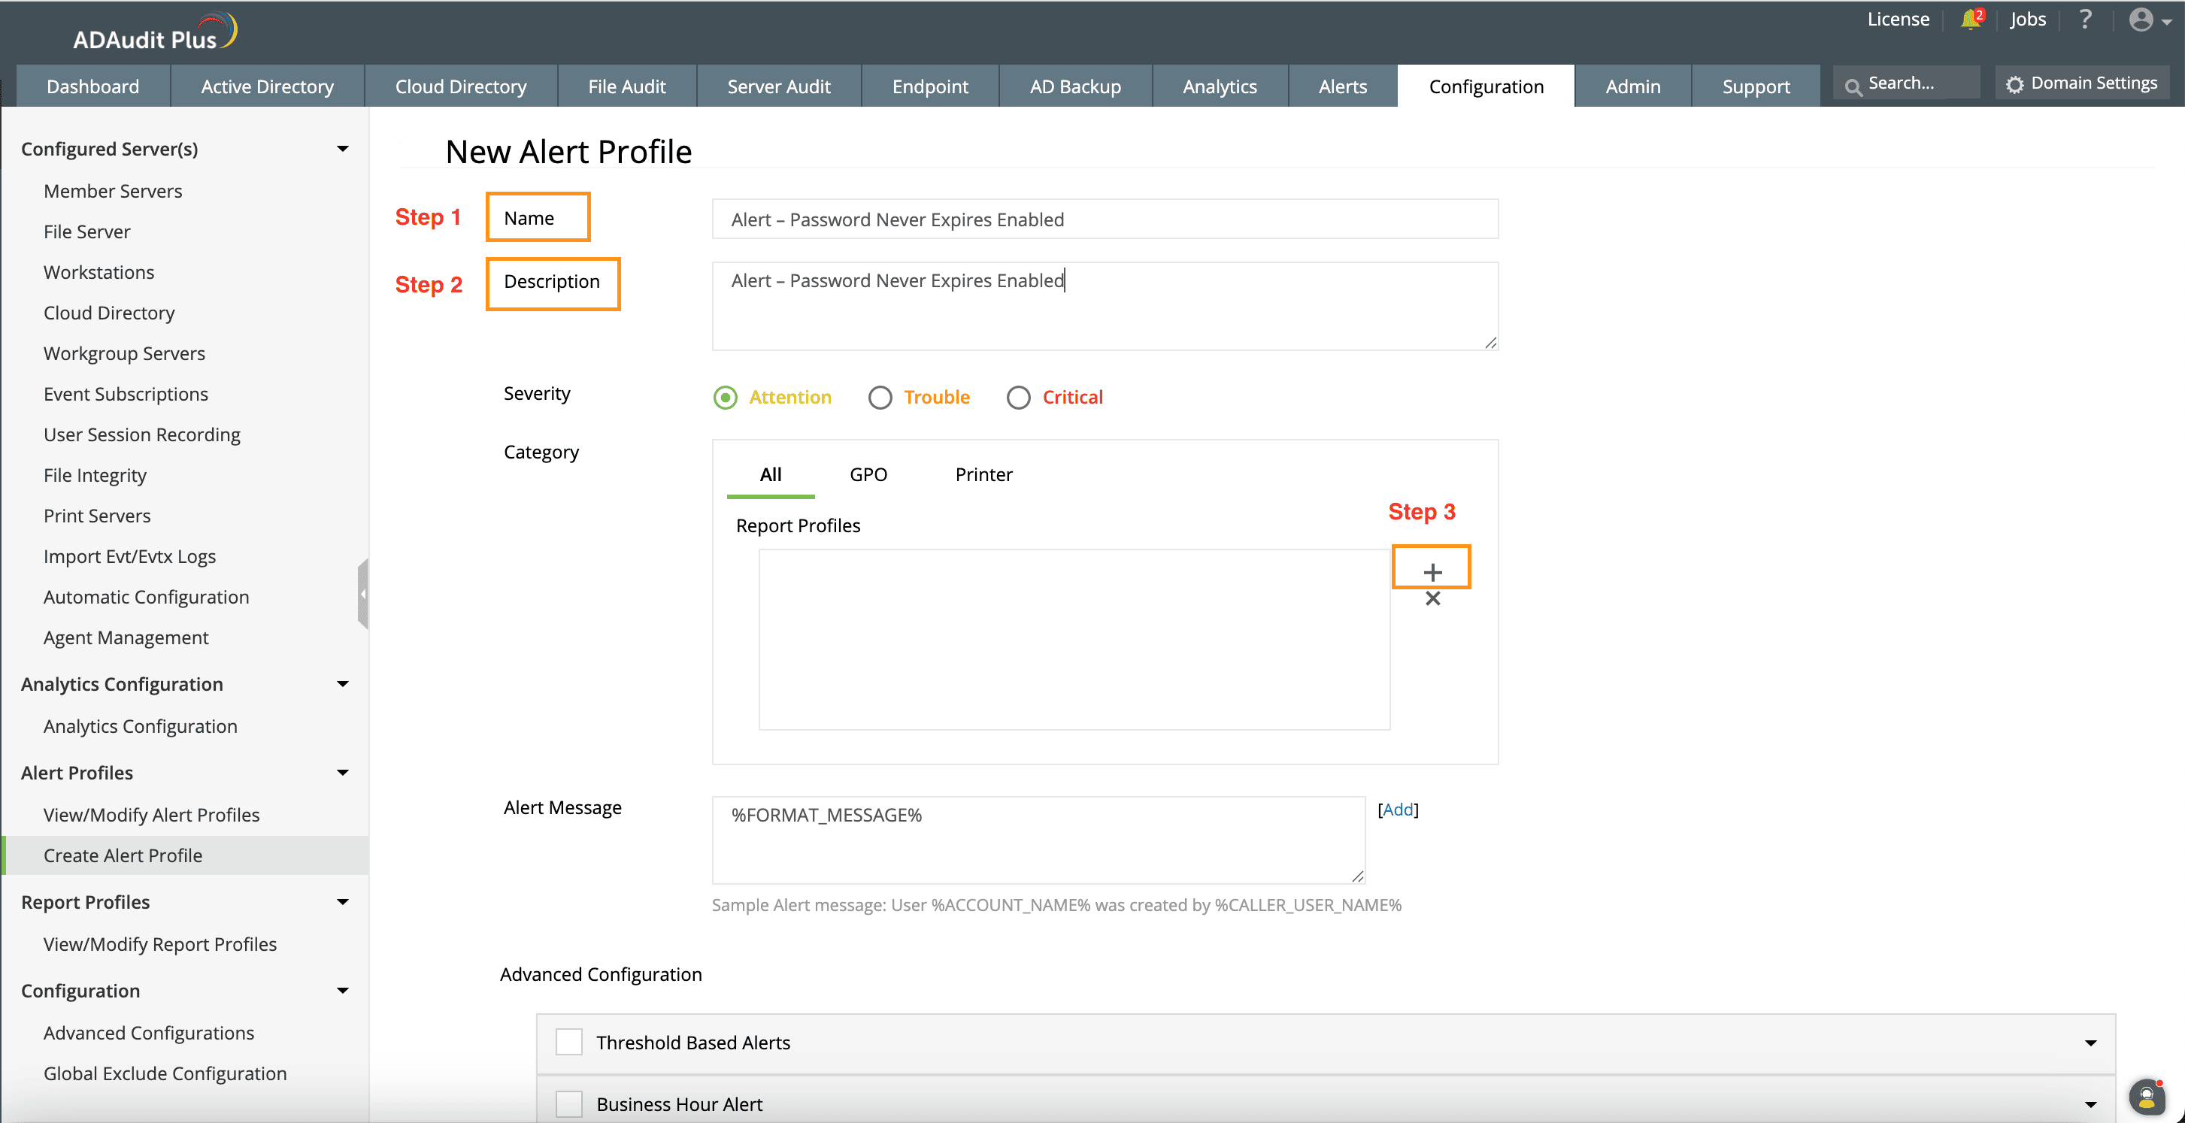Image resolution: width=2185 pixels, height=1123 pixels.
Task: Switch to the GPO category tab
Action: (868, 474)
